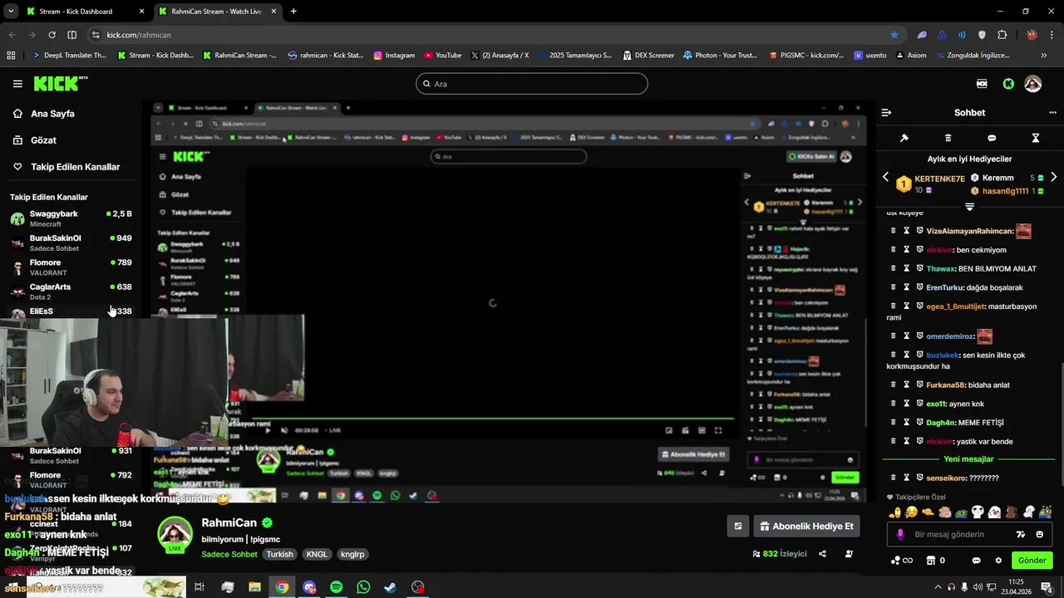Click the Sadece Sohbet category link
The height and width of the screenshot is (598, 1064).
[229, 554]
